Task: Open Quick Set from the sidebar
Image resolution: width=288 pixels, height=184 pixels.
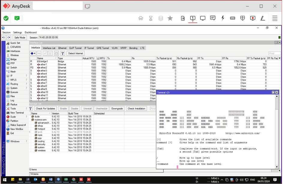Action: pyautogui.click(x=15, y=43)
